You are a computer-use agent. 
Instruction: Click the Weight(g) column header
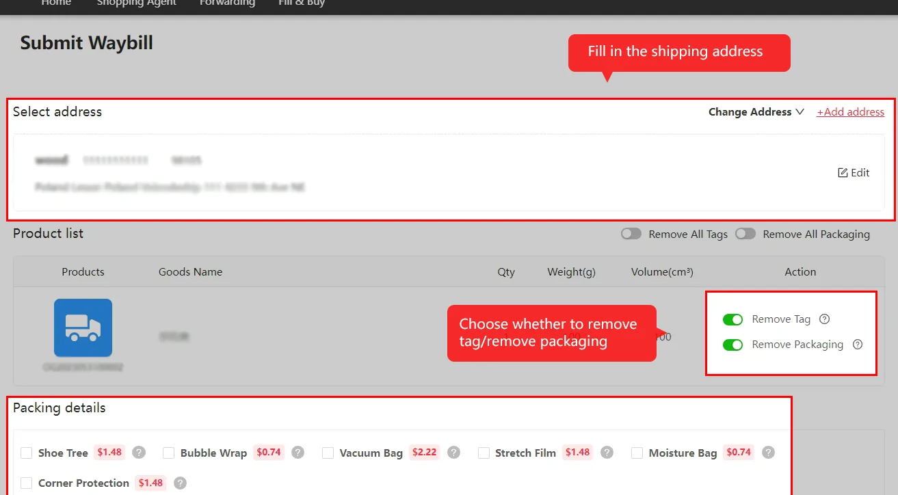click(571, 271)
